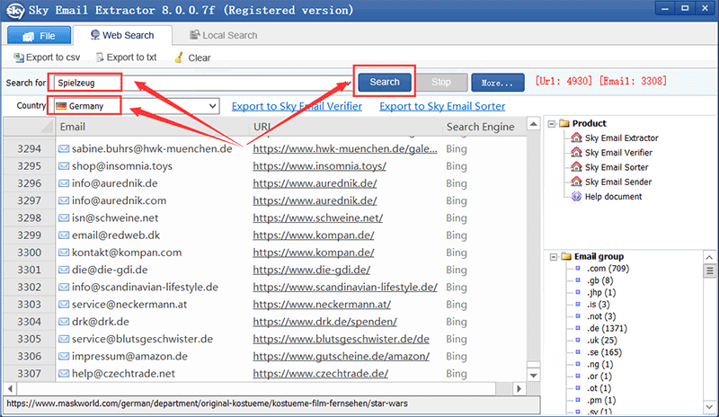Select the email impressum@amazon.de
719x417 pixels.
[x=129, y=356]
